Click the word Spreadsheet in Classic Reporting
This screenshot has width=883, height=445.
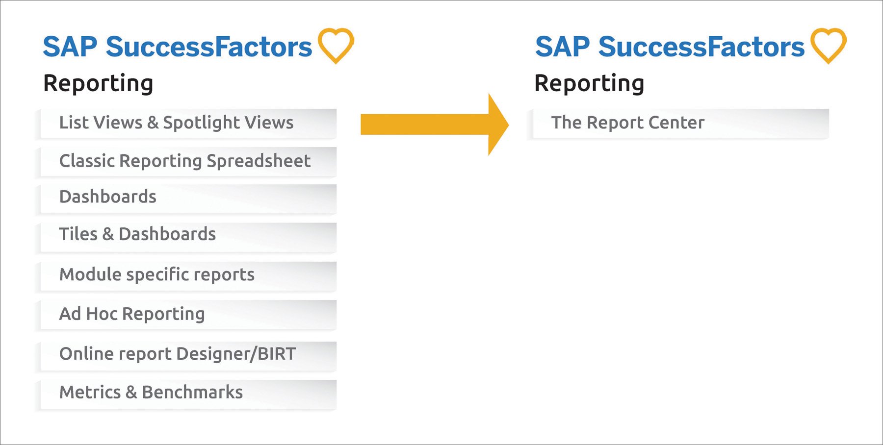(259, 161)
